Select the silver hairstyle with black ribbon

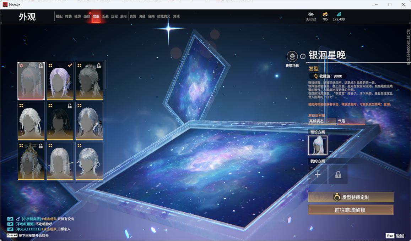pyautogui.click(x=89, y=121)
